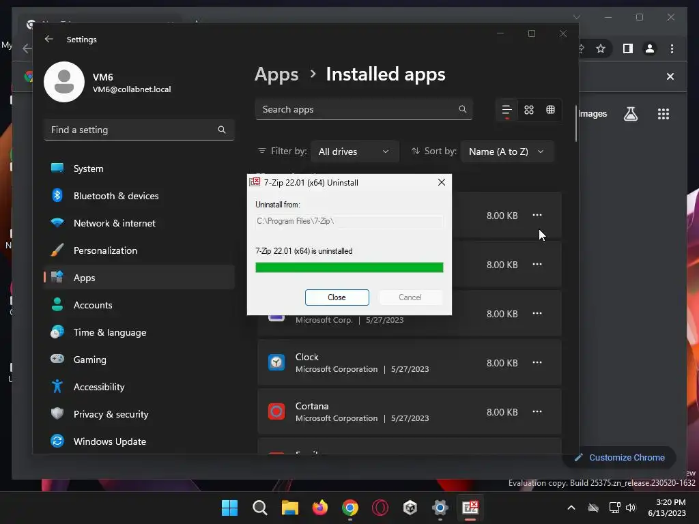This screenshot has width=699, height=524.
Task: Open Personalization settings category
Action: click(139, 250)
